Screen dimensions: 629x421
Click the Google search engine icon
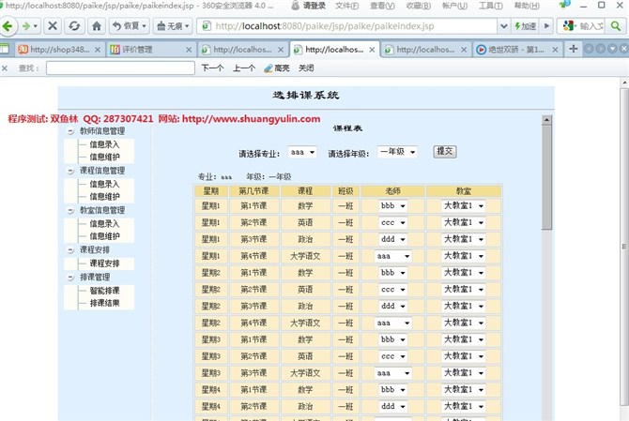(x=568, y=26)
